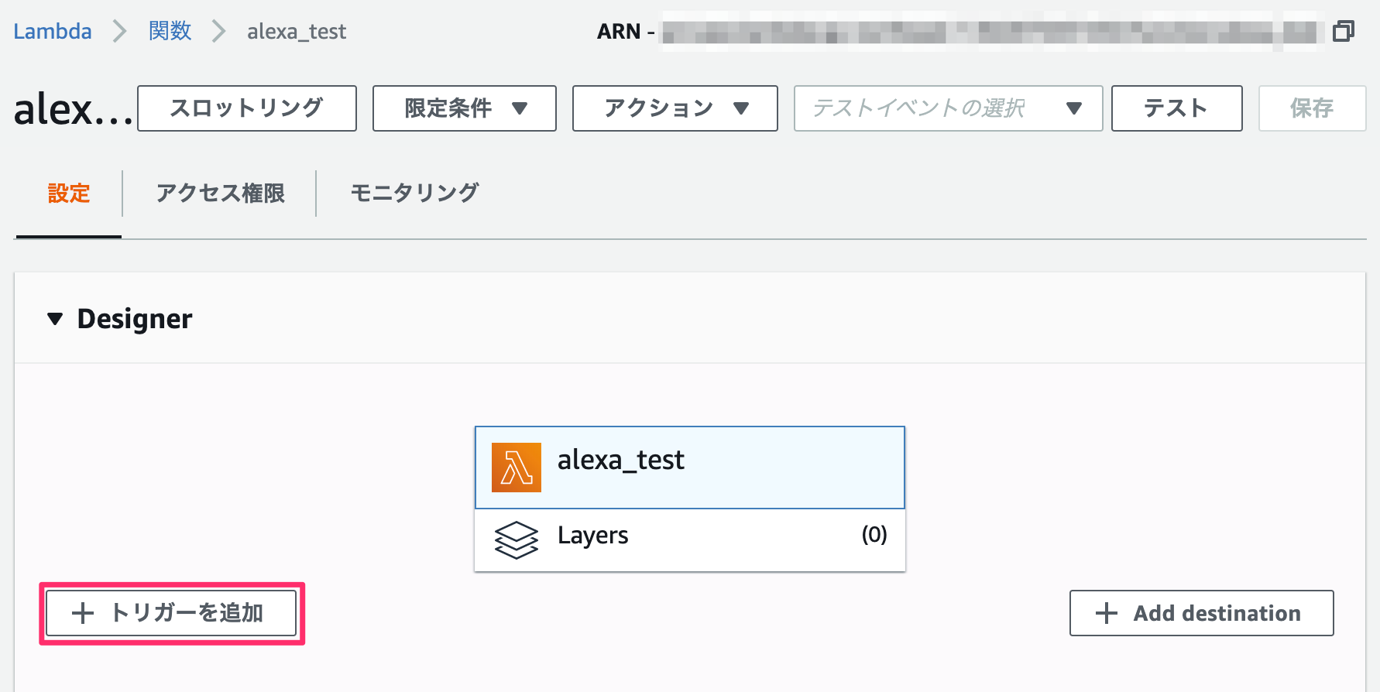Click the 保存 save button
This screenshot has width=1380, height=692.
point(1311,108)
